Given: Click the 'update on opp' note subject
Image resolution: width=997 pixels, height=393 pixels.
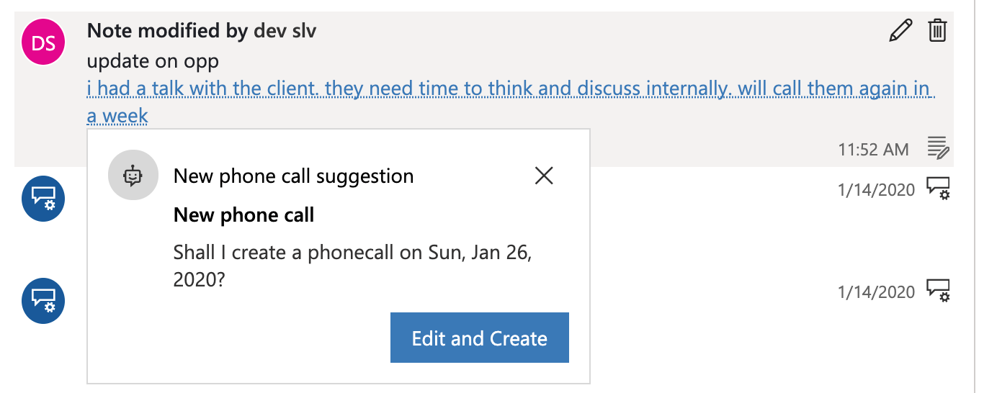Looking at the screenshot, I should pyautogui.click(x=153, y=62).
